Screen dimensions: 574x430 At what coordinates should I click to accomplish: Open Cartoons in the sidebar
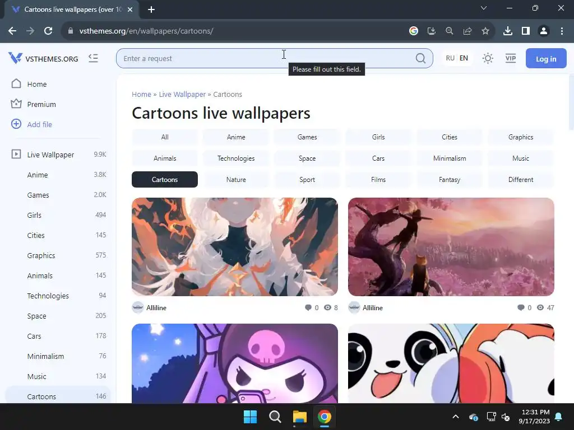point(58,396)
